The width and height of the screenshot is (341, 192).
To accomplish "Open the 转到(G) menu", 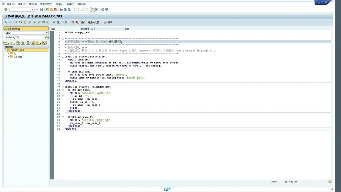I will (33, 4).
